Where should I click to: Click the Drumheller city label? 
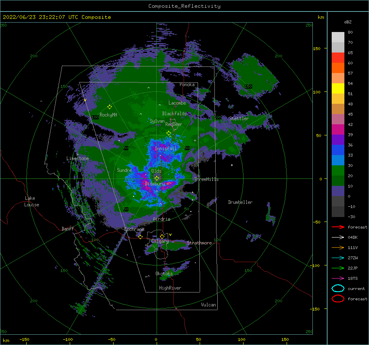click(x=240, y=202)
